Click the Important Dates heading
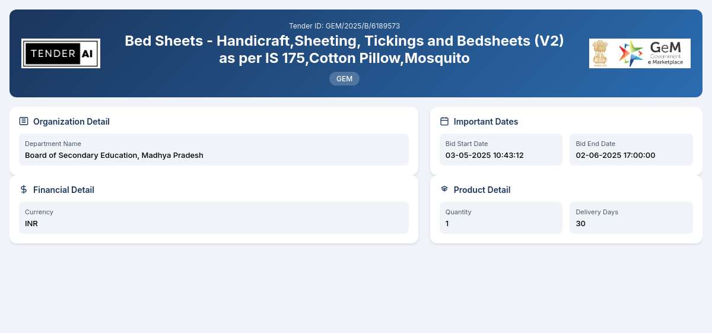Screen dimensions: 712x333 (x=486, y=122)
